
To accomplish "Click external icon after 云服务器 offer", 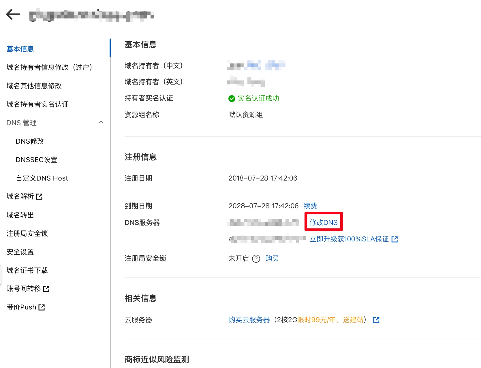I will pyautogui.click(x=376, y=320).
